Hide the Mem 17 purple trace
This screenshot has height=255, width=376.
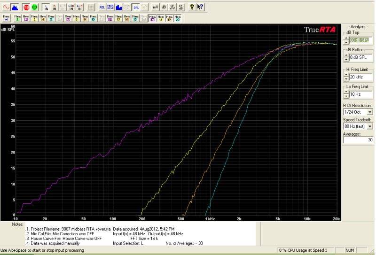[x=152, y=18]
